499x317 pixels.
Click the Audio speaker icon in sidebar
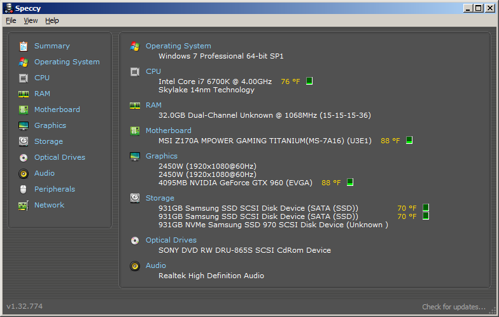[x=24, y=173]
